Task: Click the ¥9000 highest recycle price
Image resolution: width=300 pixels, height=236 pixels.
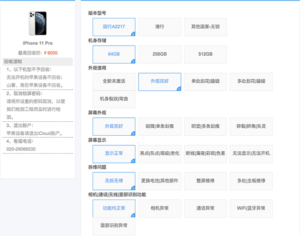Action: 50,53
